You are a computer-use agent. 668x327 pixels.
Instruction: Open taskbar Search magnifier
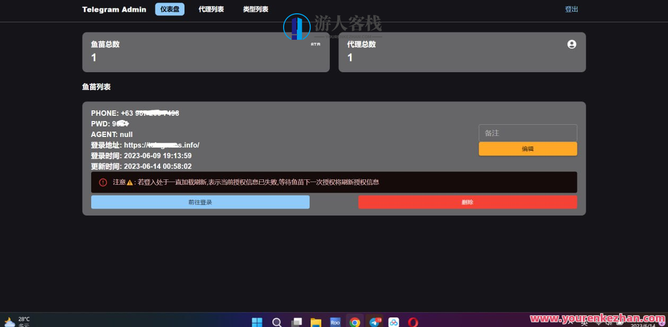point(277,322)
